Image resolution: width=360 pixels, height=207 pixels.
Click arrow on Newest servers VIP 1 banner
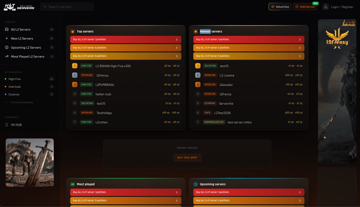point(300,39)
